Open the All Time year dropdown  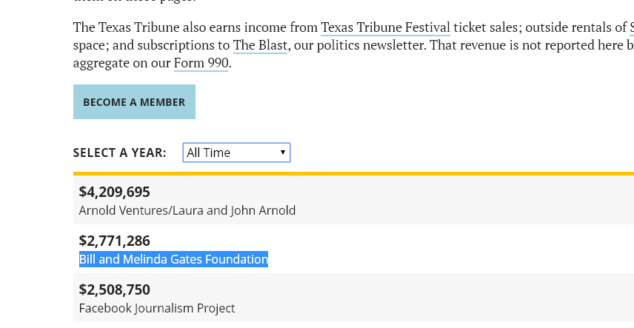pos(236,153)
